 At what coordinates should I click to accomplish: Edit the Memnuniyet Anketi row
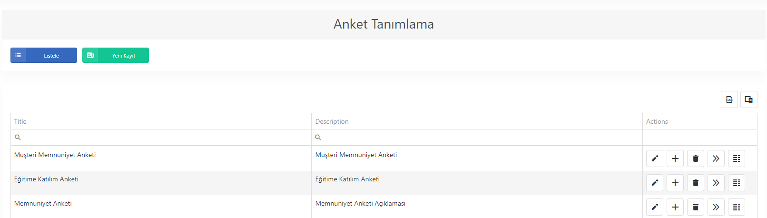click(x=655, y=207)
